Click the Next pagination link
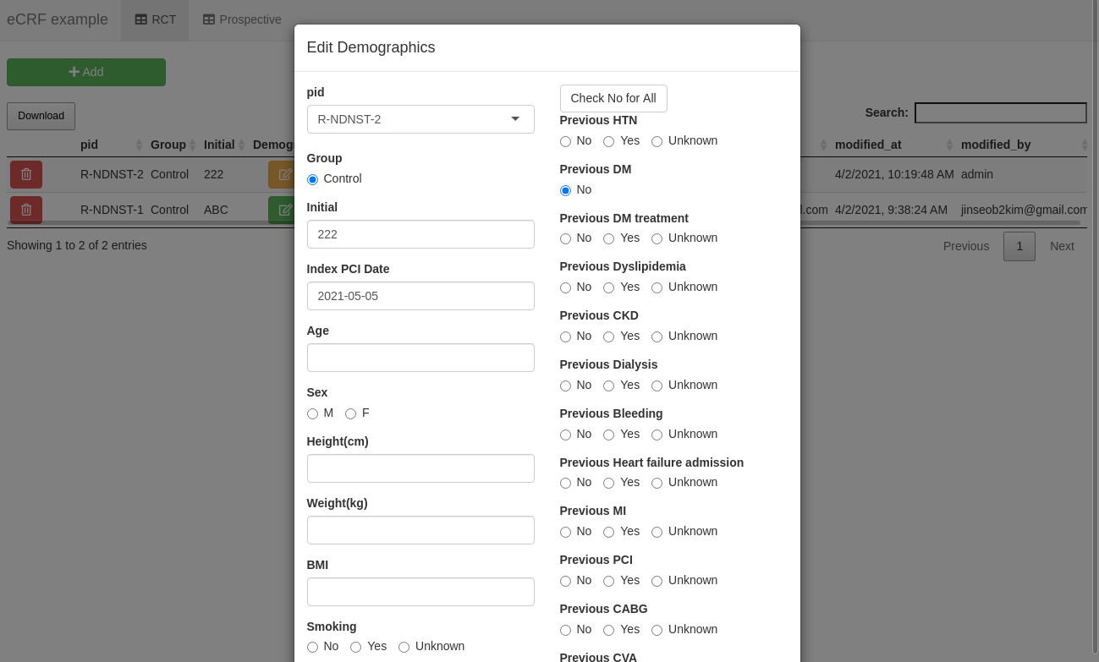Viewport: 1099px width, 662px height. pyautogui.click(x=1062, y=246)
